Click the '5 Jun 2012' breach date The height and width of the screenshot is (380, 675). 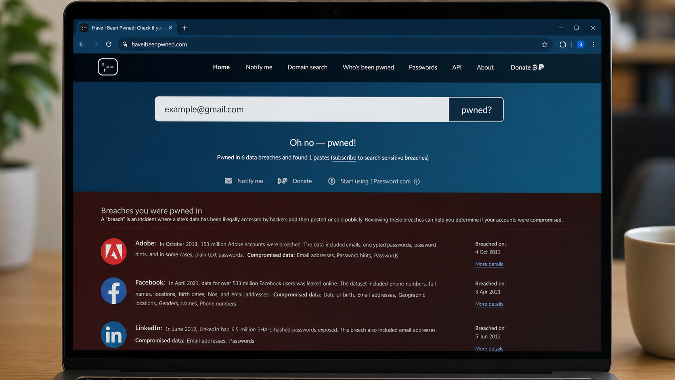pyautogui.click(x=488, y=336)
